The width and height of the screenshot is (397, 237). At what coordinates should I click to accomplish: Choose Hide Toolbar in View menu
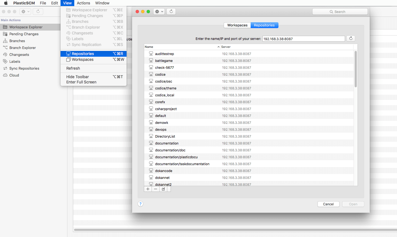[94, 77]
